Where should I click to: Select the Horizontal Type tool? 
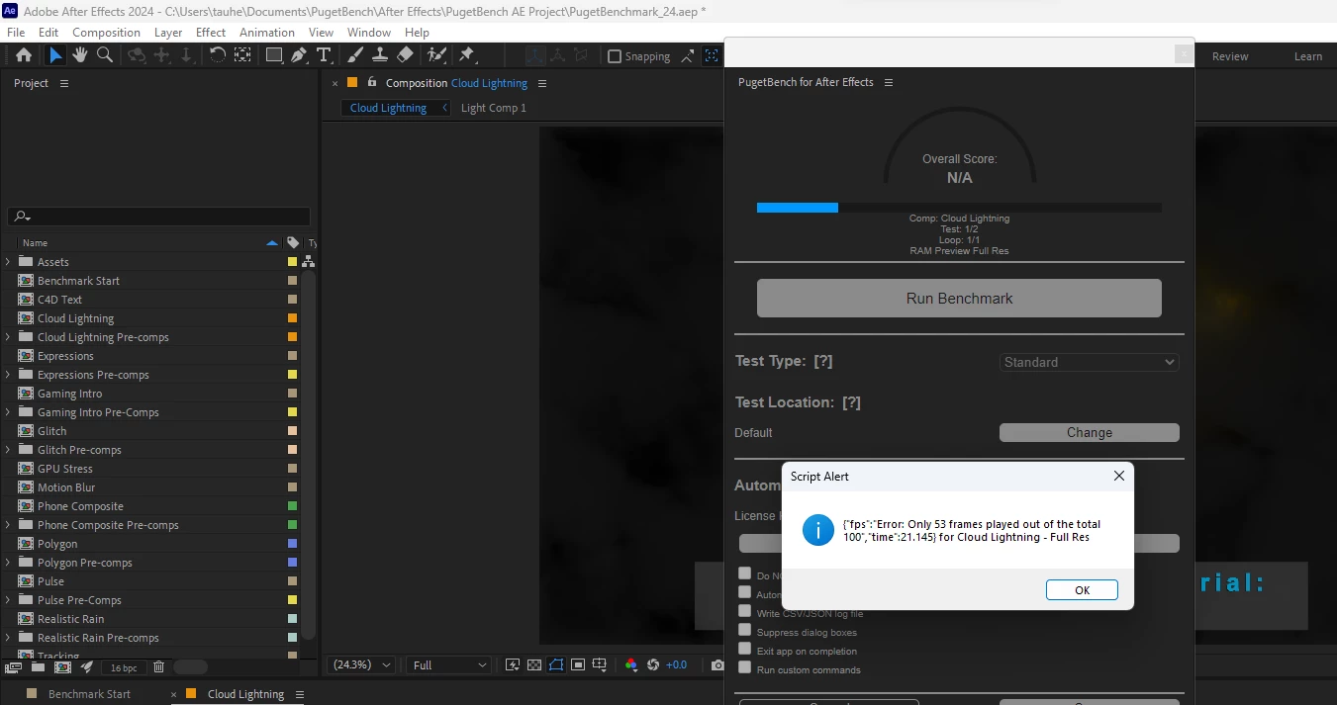click(x=324, y=55)
